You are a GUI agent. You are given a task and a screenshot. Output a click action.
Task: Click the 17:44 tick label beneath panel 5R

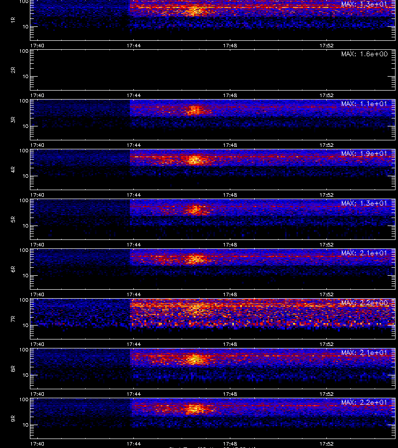point(134,244)
